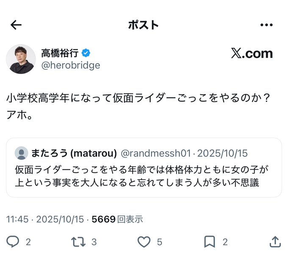The height and width of the screenshot is (260, 288).
Task: Tap the blue verified badge
Action: [86, 53]
